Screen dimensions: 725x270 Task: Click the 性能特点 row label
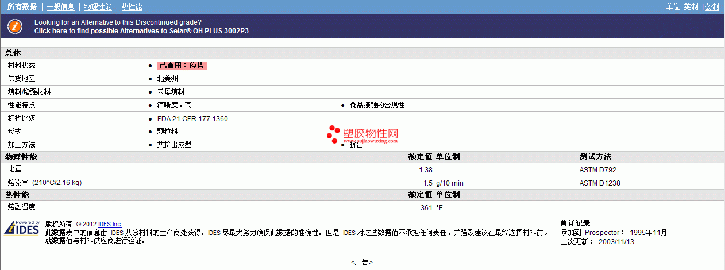point(21,105)
